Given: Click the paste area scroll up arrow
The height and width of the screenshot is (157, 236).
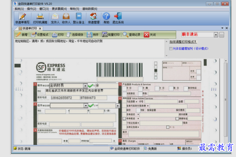Looking at the screenshot, I should pos(167,42).
